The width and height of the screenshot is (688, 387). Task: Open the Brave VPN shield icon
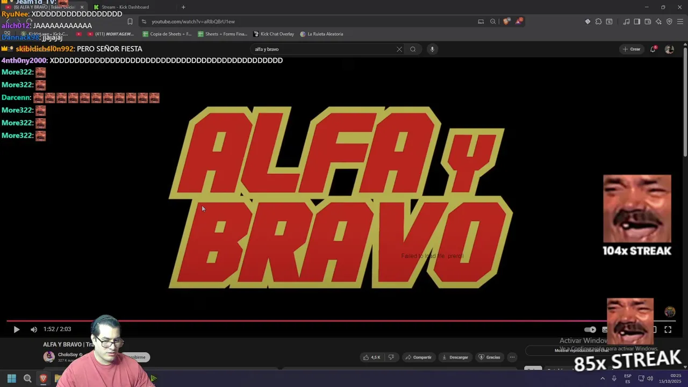pyautogui.click(x=669, y=21)
